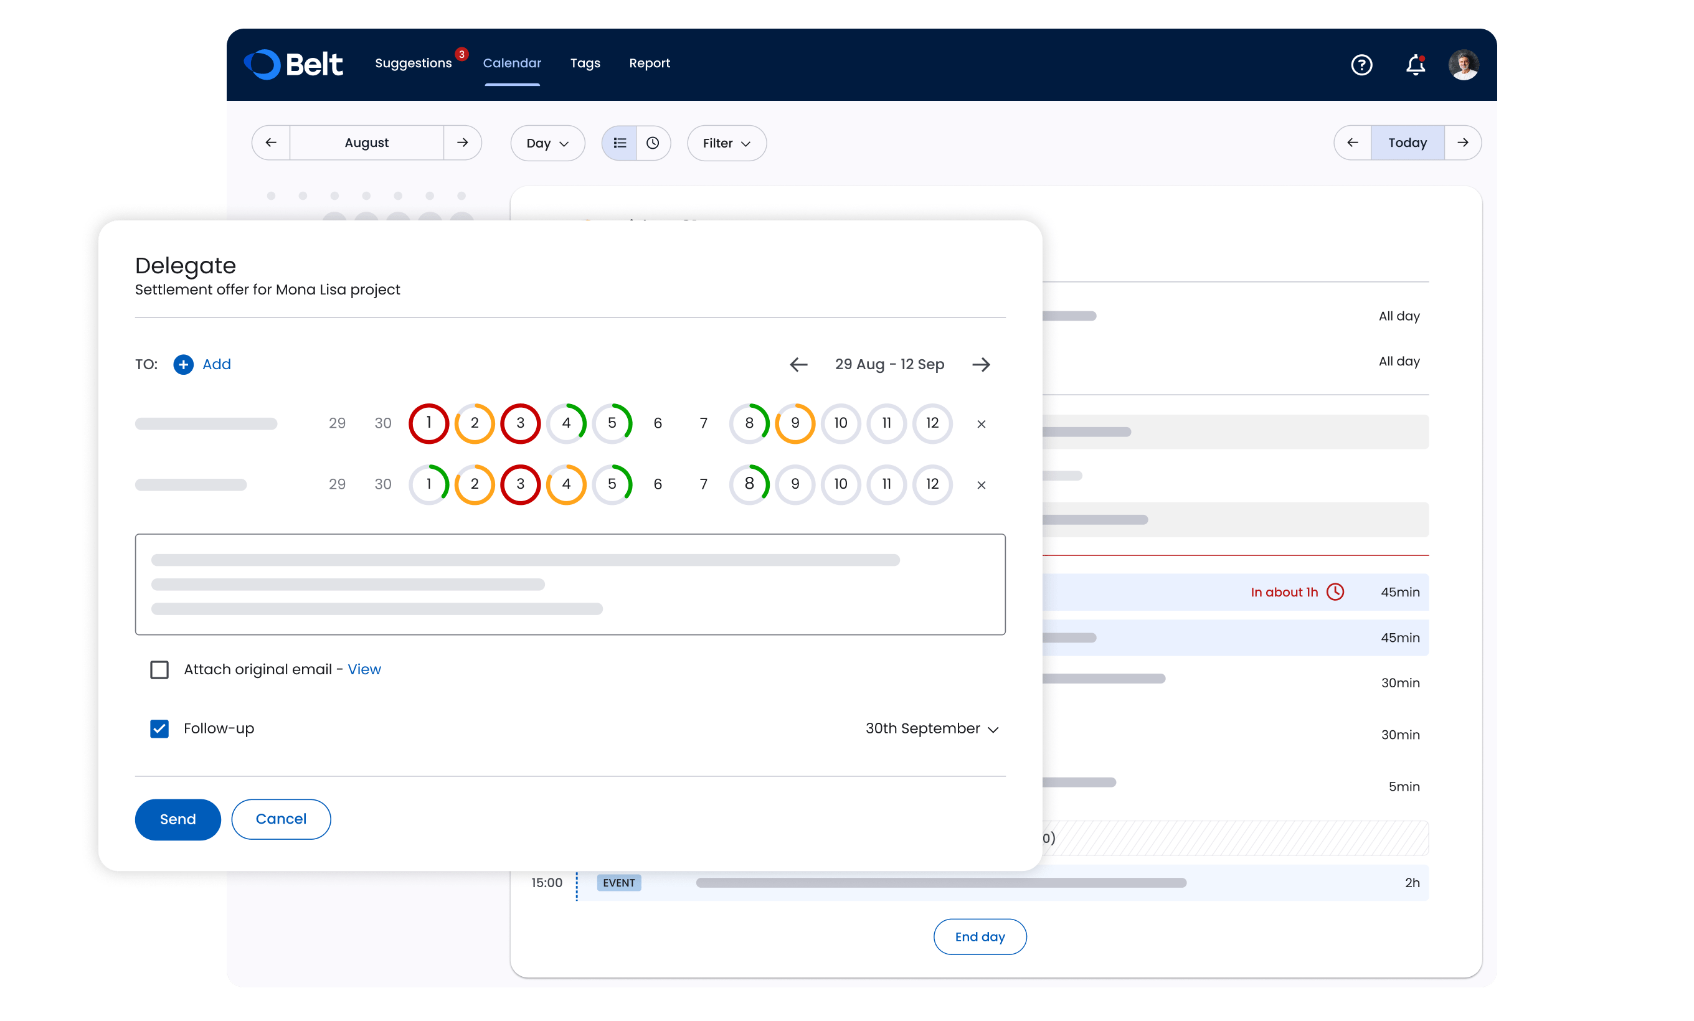Open the Suggestions tab

tap(413, 64)
